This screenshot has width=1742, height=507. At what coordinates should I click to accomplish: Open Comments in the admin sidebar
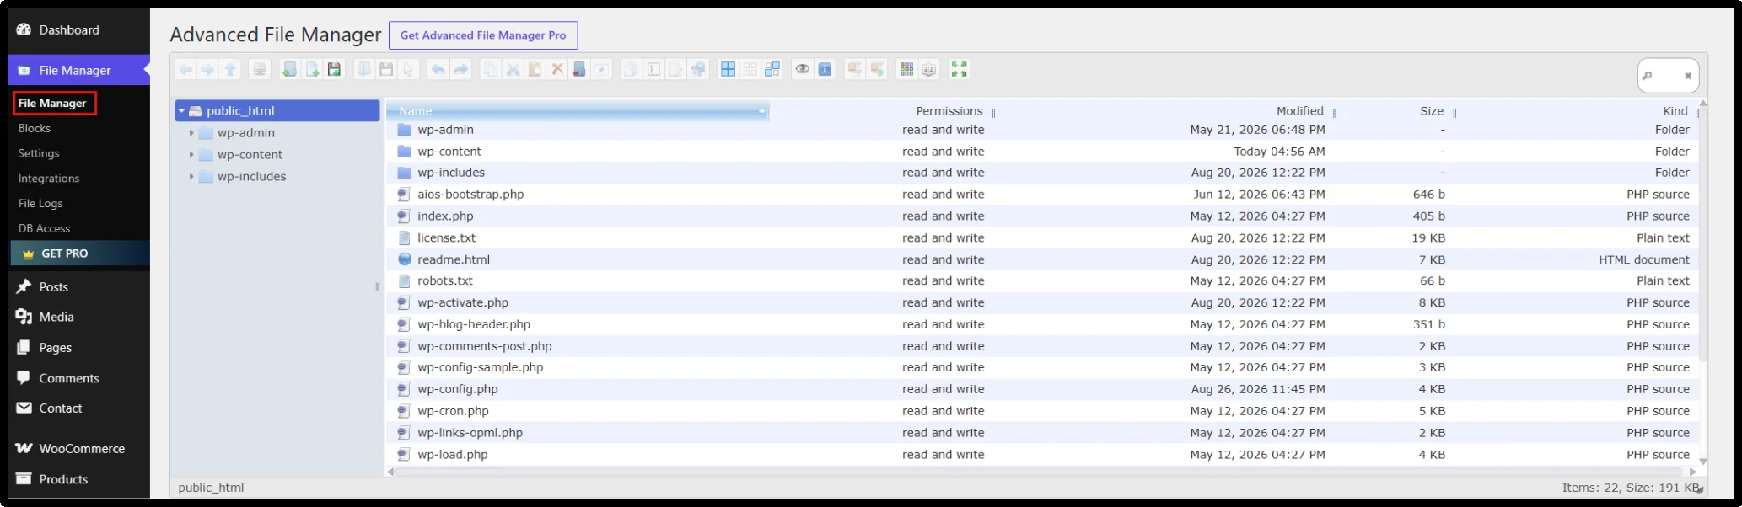(69, 379)
